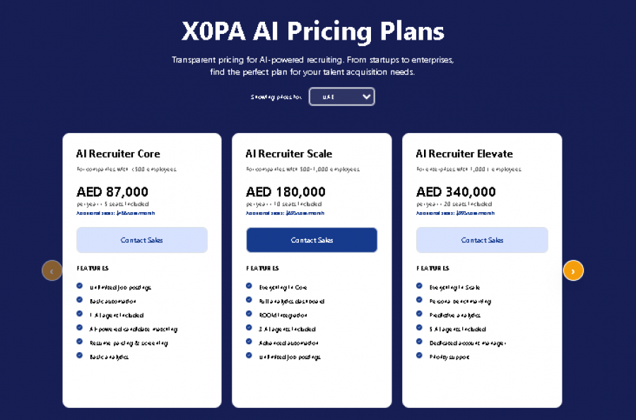The width and height of the screenshot is (636, 420).
Task: Toggle the checkmark beside "Everything in Core"
Action: [249, 286]
